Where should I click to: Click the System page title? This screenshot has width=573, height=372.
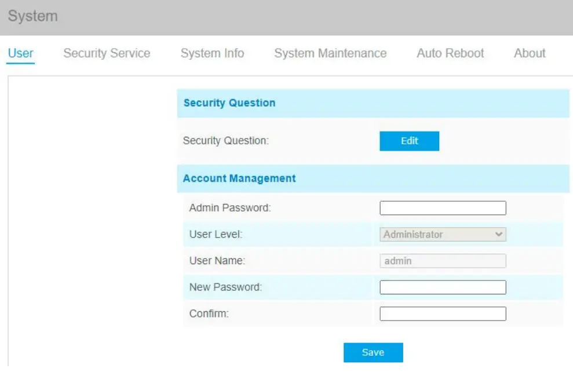point(33,16)
